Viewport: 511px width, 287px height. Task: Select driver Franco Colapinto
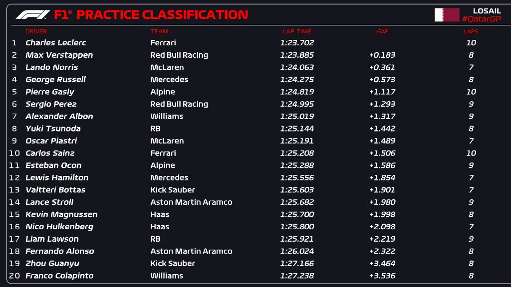pos(59,276)
